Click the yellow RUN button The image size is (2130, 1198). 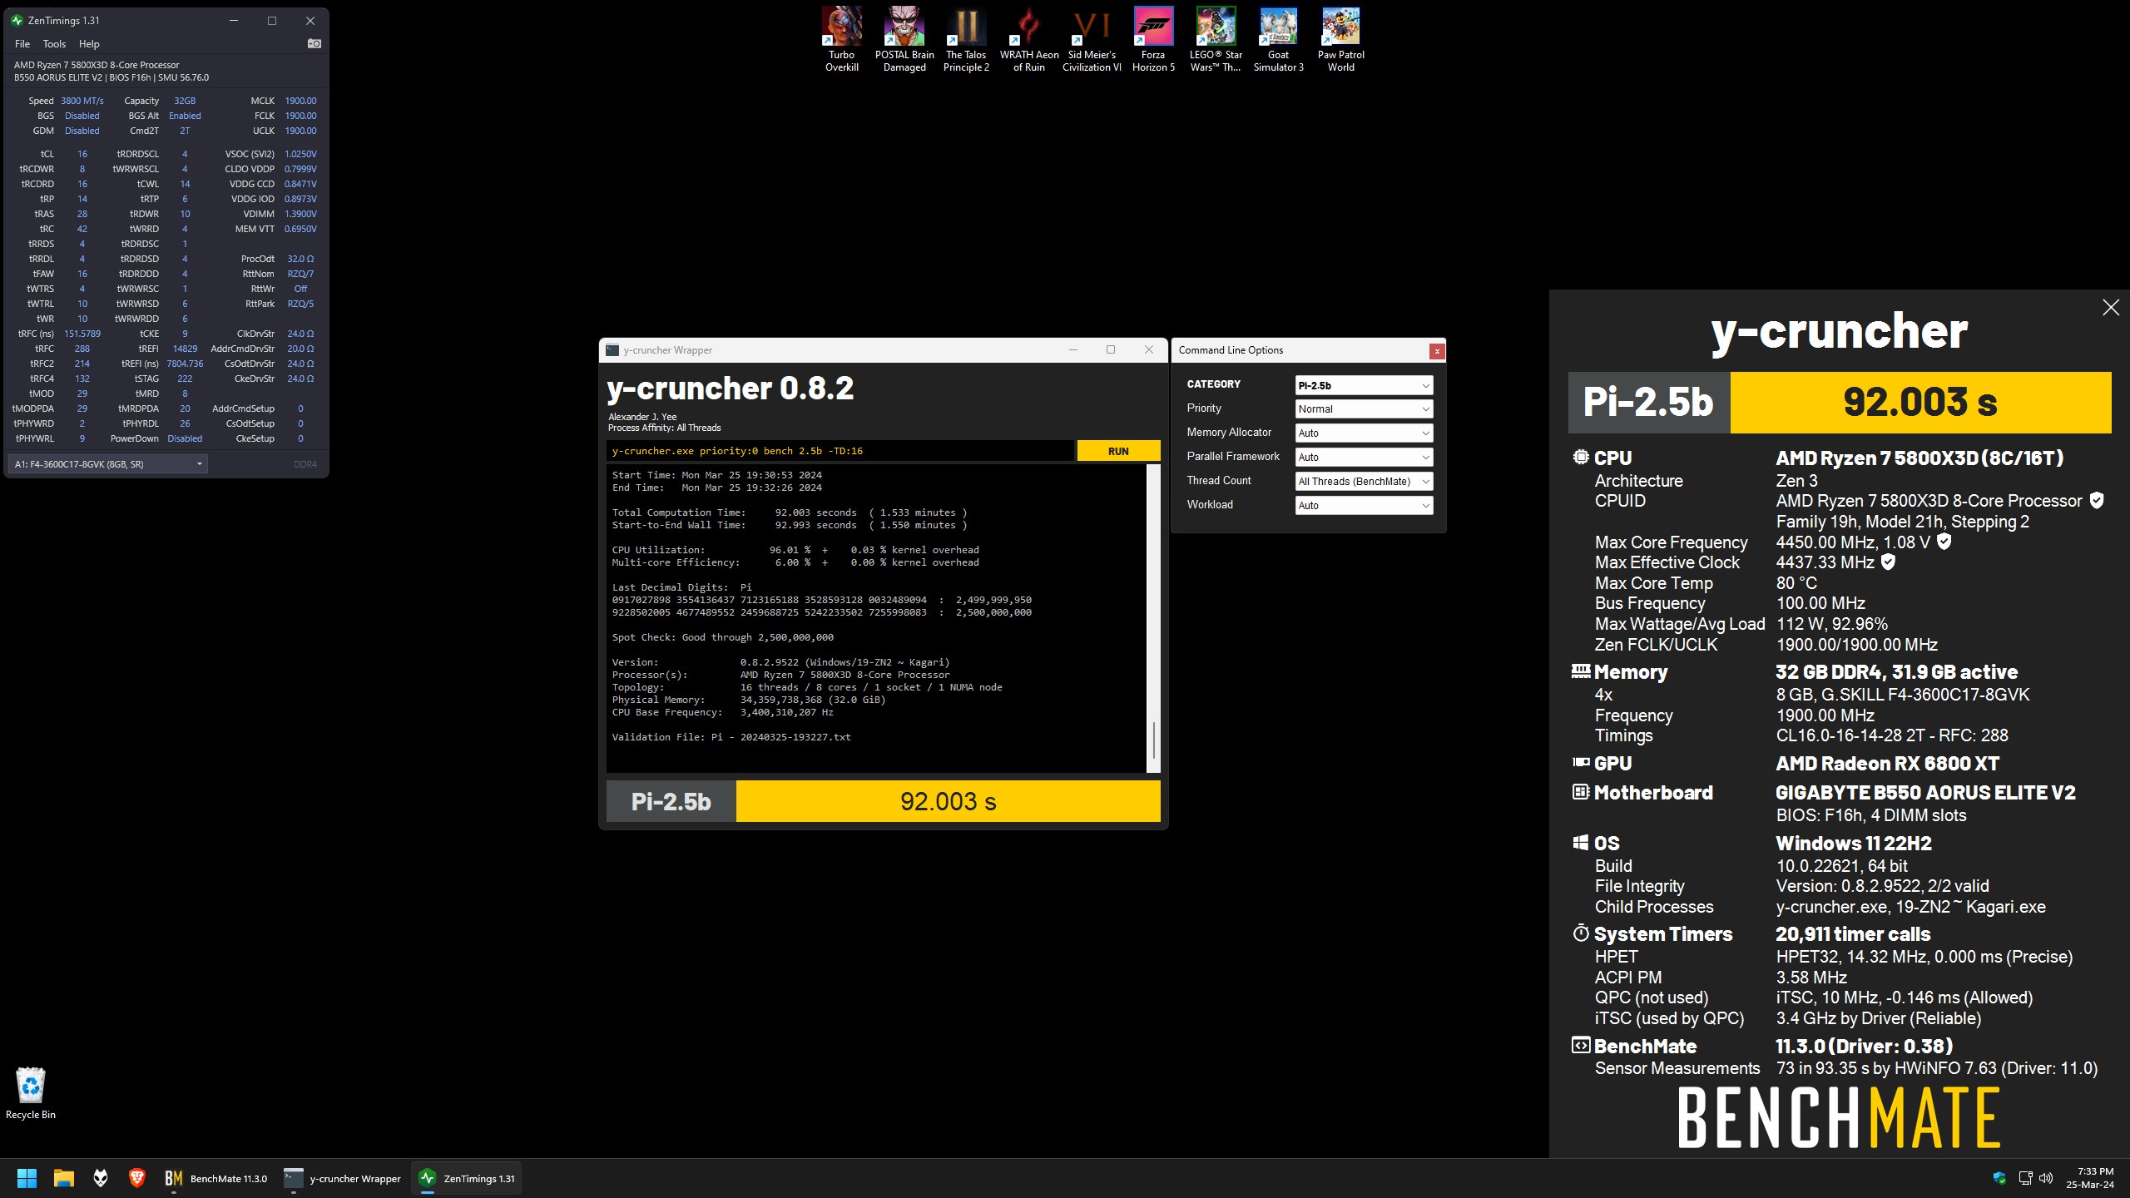coord(1118,451)
